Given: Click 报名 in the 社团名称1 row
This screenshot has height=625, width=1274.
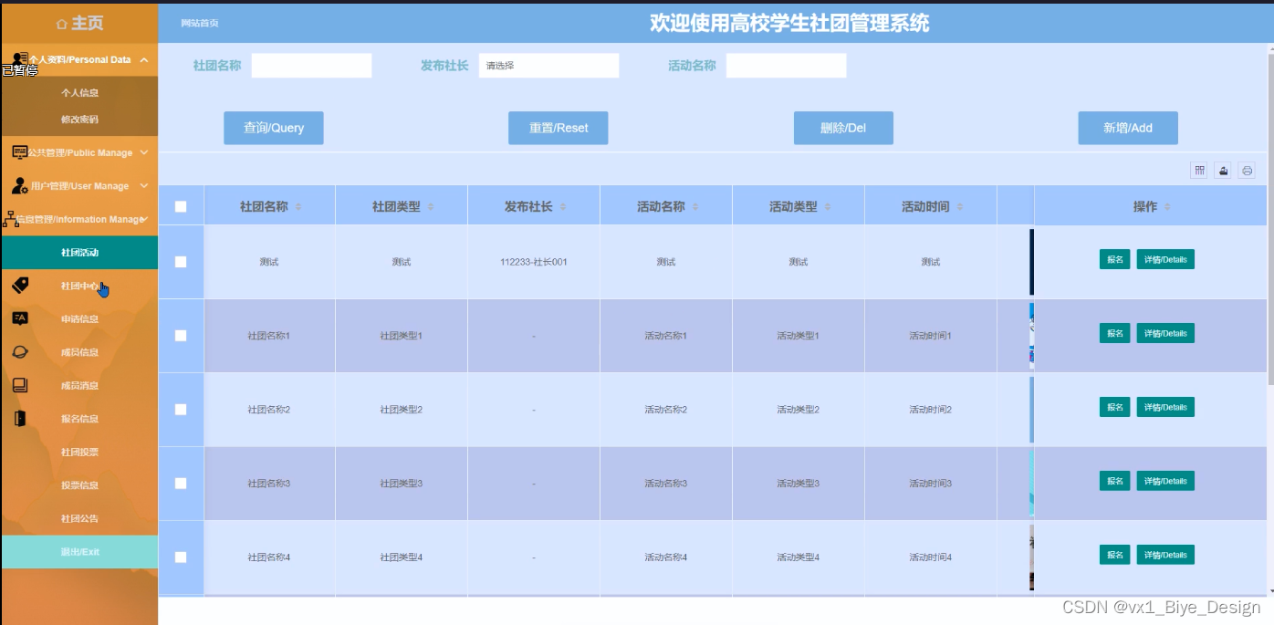Looking at the screenshot, I should pos(1115,334).
